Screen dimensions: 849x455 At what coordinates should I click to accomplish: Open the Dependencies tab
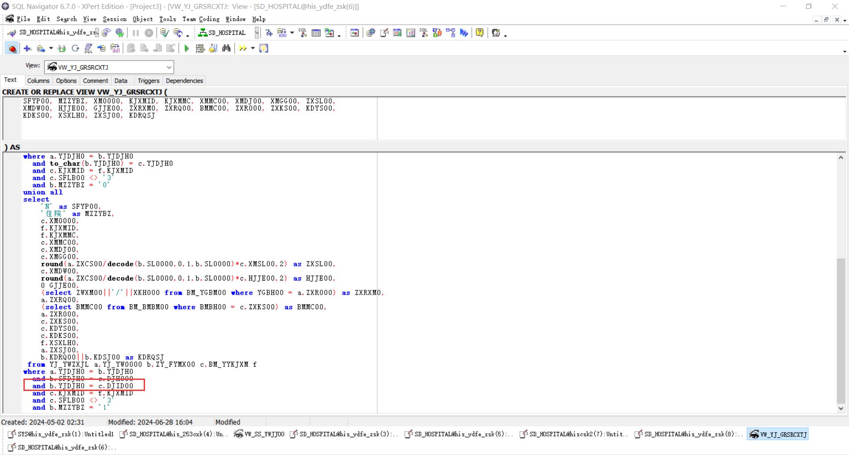184,81
